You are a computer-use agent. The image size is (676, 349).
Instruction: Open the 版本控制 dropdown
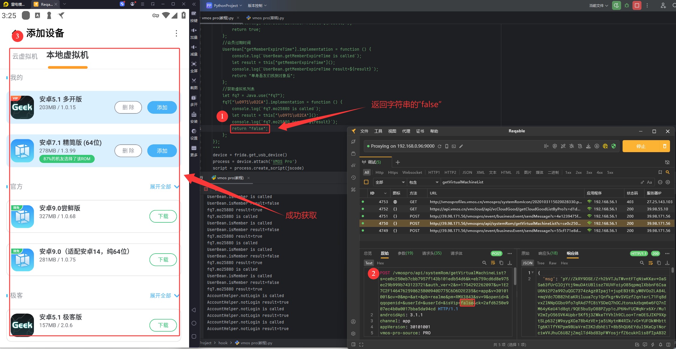point(257,5)
